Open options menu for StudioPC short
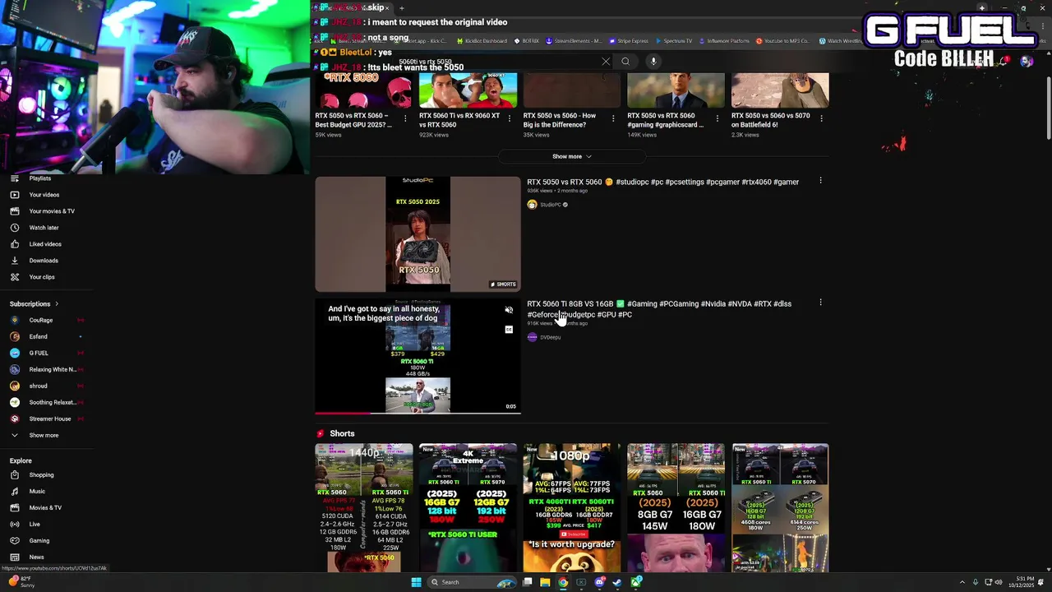Viewport: 1052px width, 592px height. pyautogui.click(x=820, y=181)
